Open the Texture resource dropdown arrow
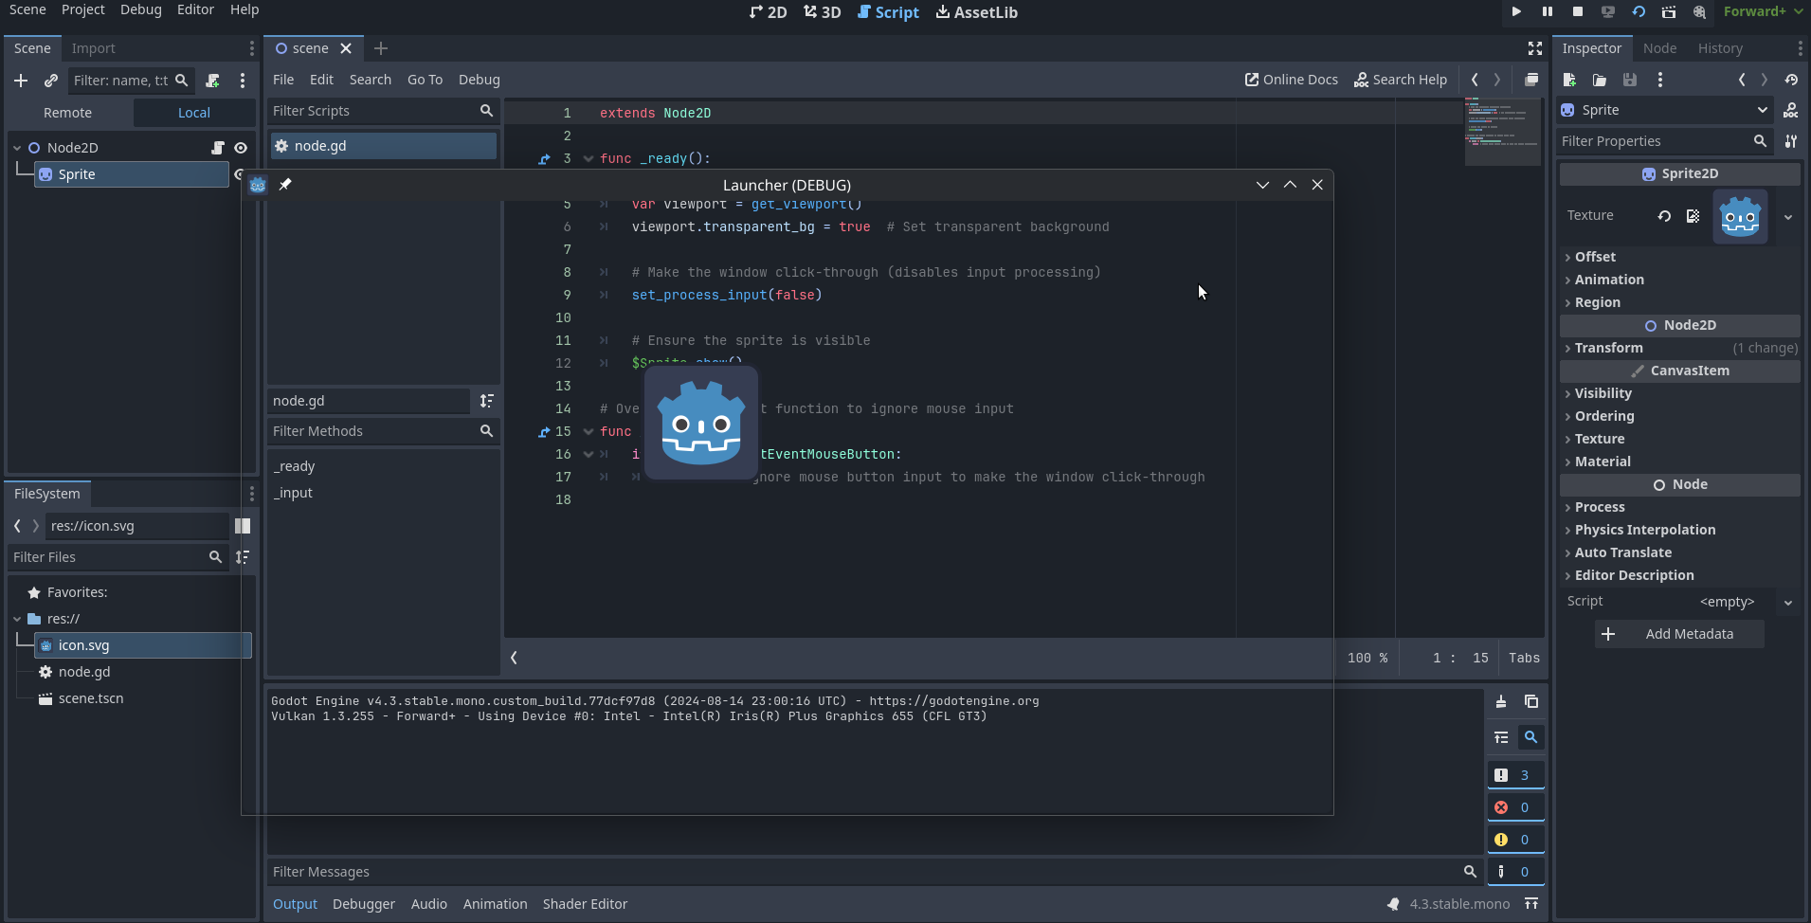1811x923 pixels. [x=1788, y=217]
